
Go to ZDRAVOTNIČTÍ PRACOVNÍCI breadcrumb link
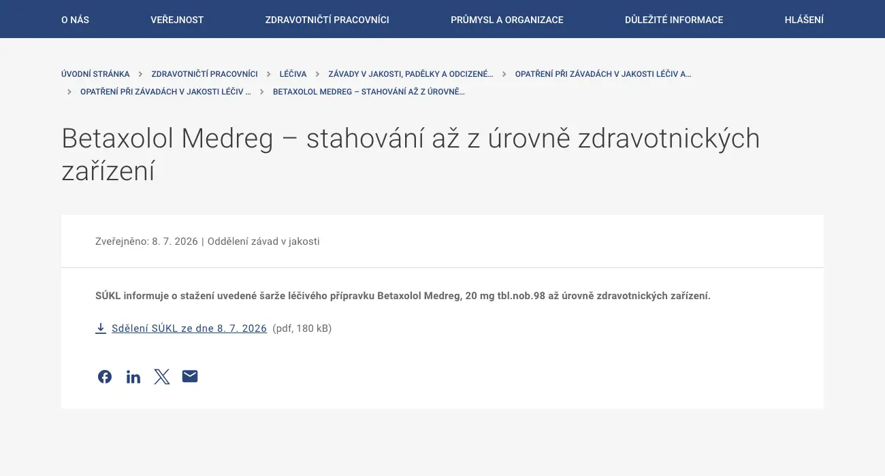coord(204,74)
